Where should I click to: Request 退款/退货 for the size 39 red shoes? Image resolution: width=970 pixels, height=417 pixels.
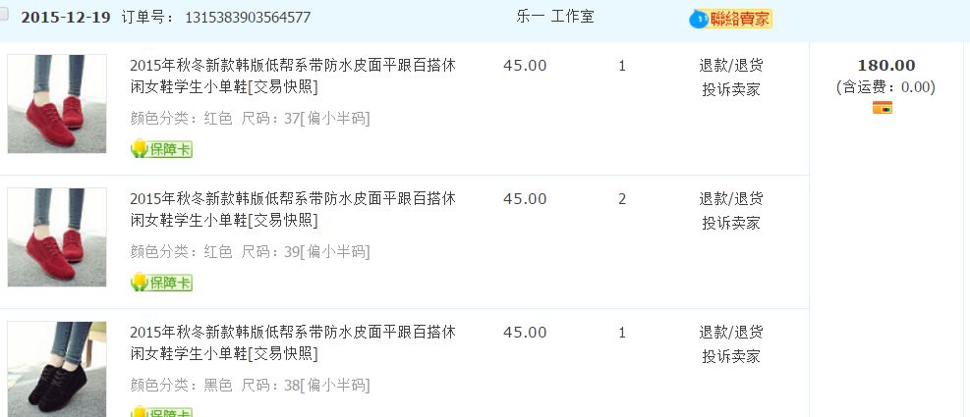pos(730,199)
